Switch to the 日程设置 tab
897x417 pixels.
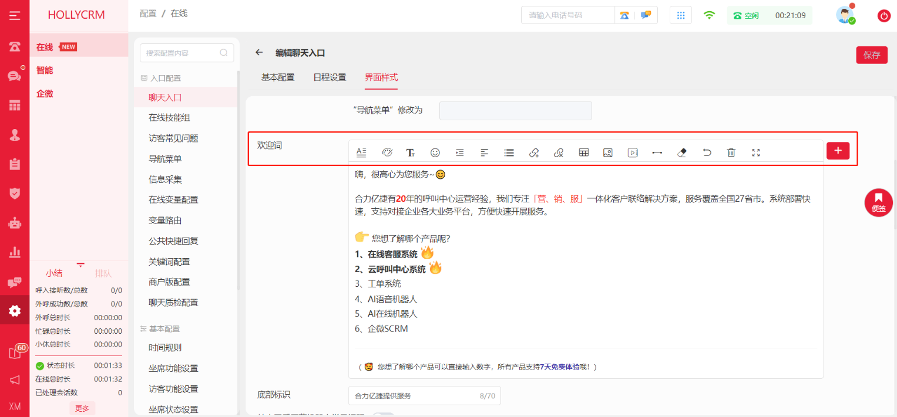[330, 77]
